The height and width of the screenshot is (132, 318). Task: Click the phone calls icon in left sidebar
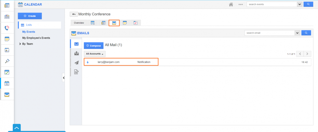coord(7,28)
